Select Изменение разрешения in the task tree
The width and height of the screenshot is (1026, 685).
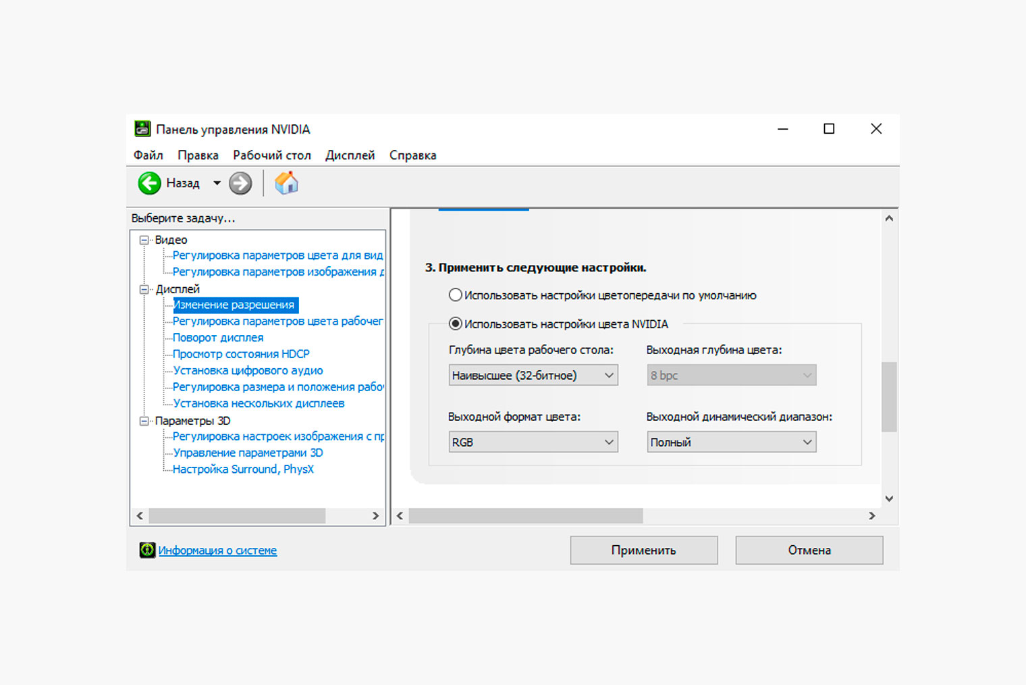point(236,305)
